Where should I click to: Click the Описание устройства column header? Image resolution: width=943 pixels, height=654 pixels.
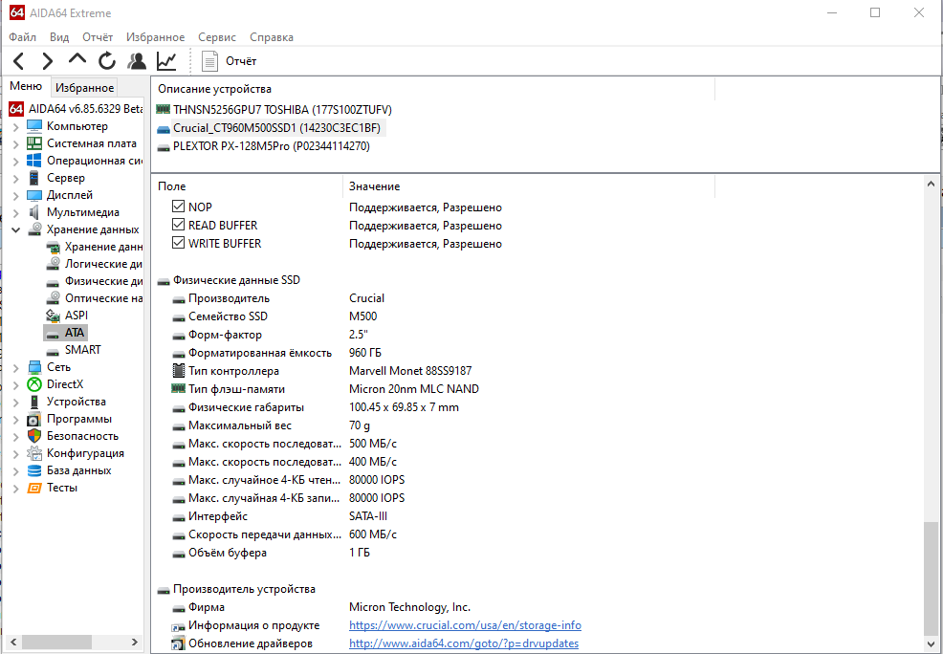pos(433,89)
